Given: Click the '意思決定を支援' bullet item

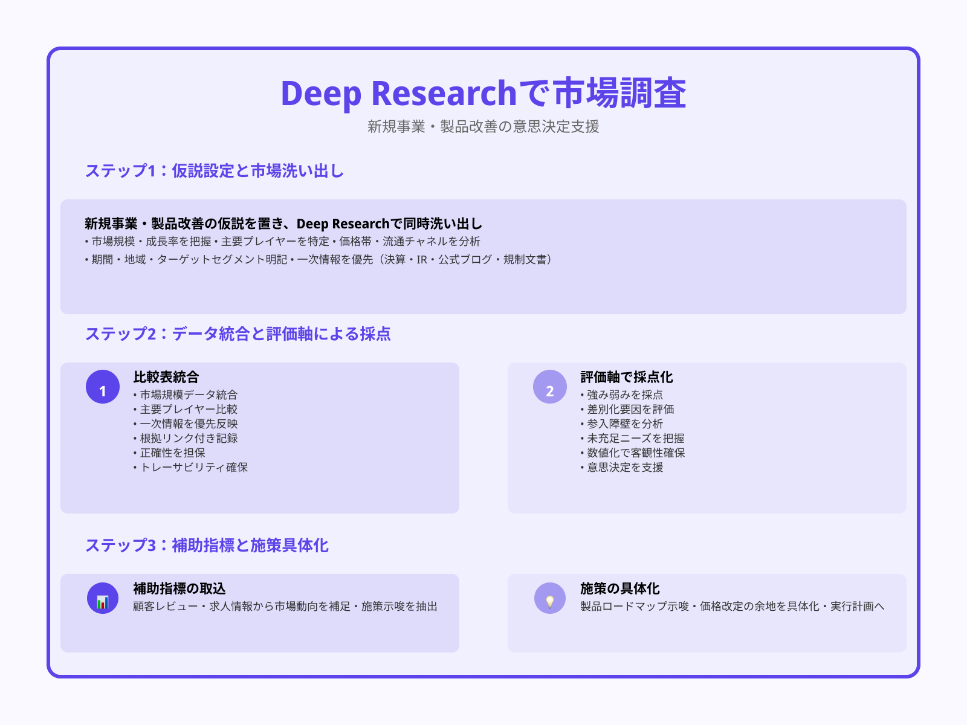Looking at the screenshot, I should coord(625,467).
